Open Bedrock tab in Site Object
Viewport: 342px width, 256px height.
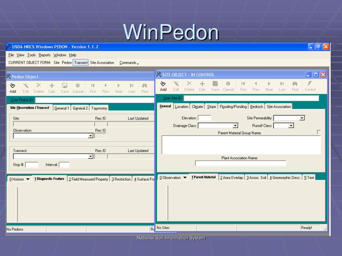tap(256, 107)
